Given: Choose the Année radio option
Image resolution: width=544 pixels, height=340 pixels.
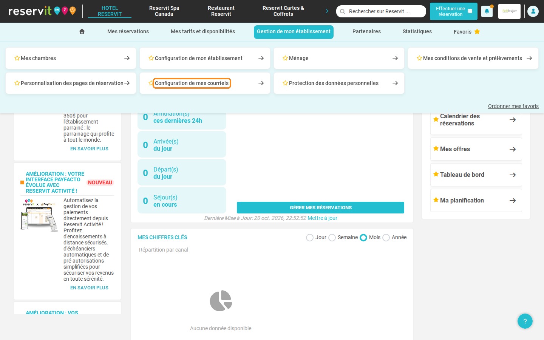Looking at the screenshot, I should (386, 238).
